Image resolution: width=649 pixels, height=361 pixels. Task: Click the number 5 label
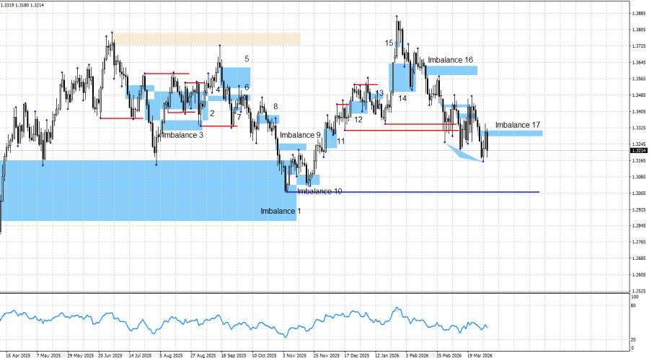pos(247,59)
